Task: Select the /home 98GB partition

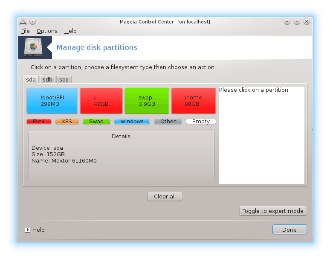Action: coord(193,101)
